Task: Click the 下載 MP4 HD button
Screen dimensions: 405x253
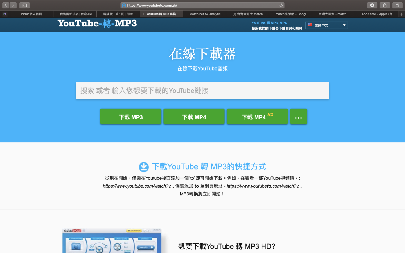Action: coord(257,116)
